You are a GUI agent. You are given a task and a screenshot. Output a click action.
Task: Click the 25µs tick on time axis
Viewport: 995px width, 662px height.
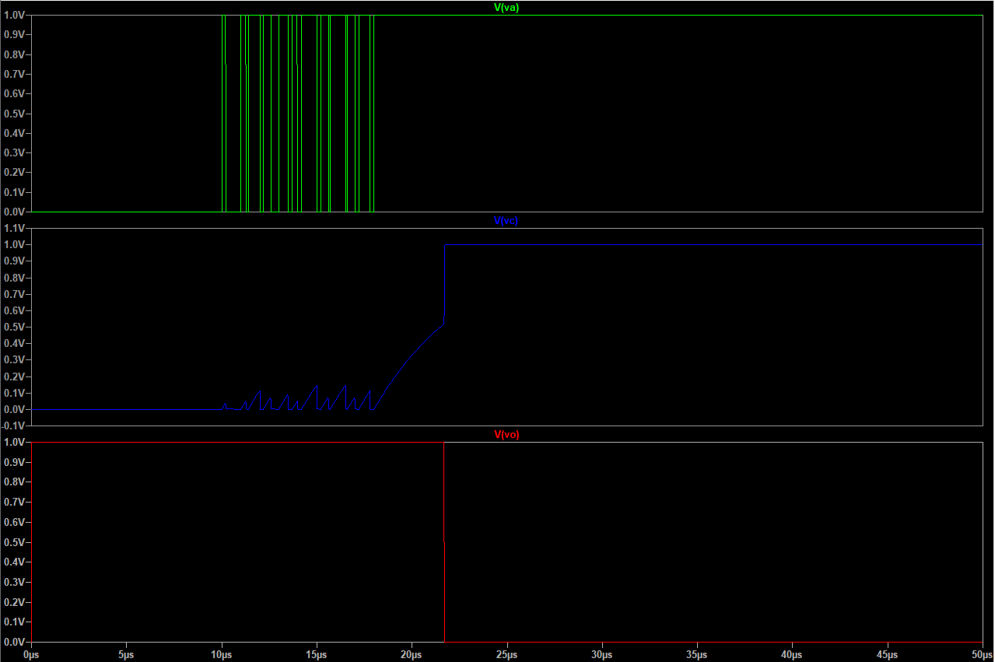[x=507, y=655]
